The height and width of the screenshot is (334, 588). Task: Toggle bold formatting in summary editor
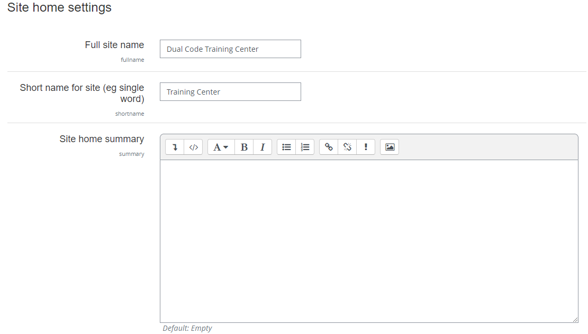click(x=244, y=147)
